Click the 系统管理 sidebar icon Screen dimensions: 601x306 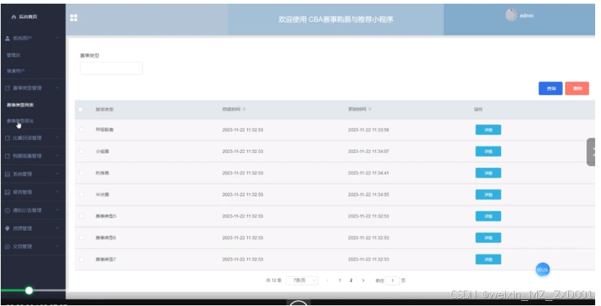tap(8, 174)
